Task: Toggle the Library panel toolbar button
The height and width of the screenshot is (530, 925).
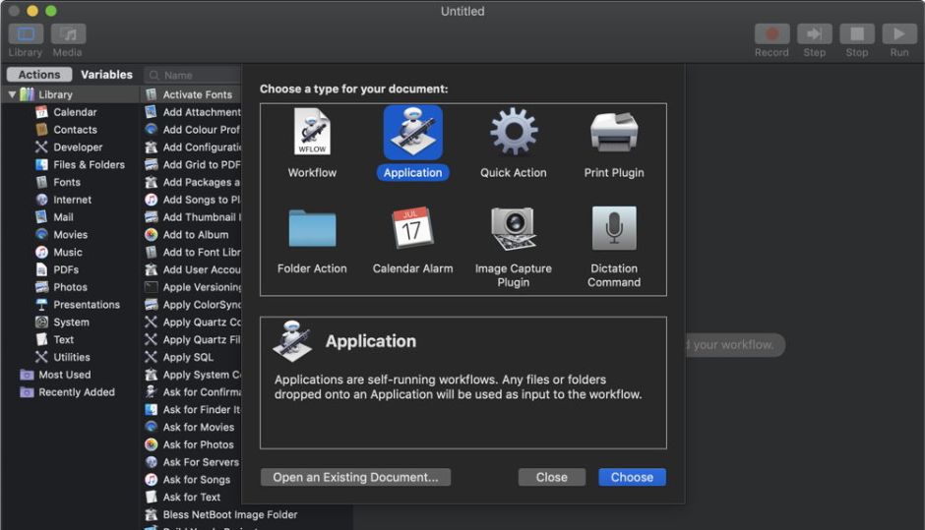Action: point(25,34)
